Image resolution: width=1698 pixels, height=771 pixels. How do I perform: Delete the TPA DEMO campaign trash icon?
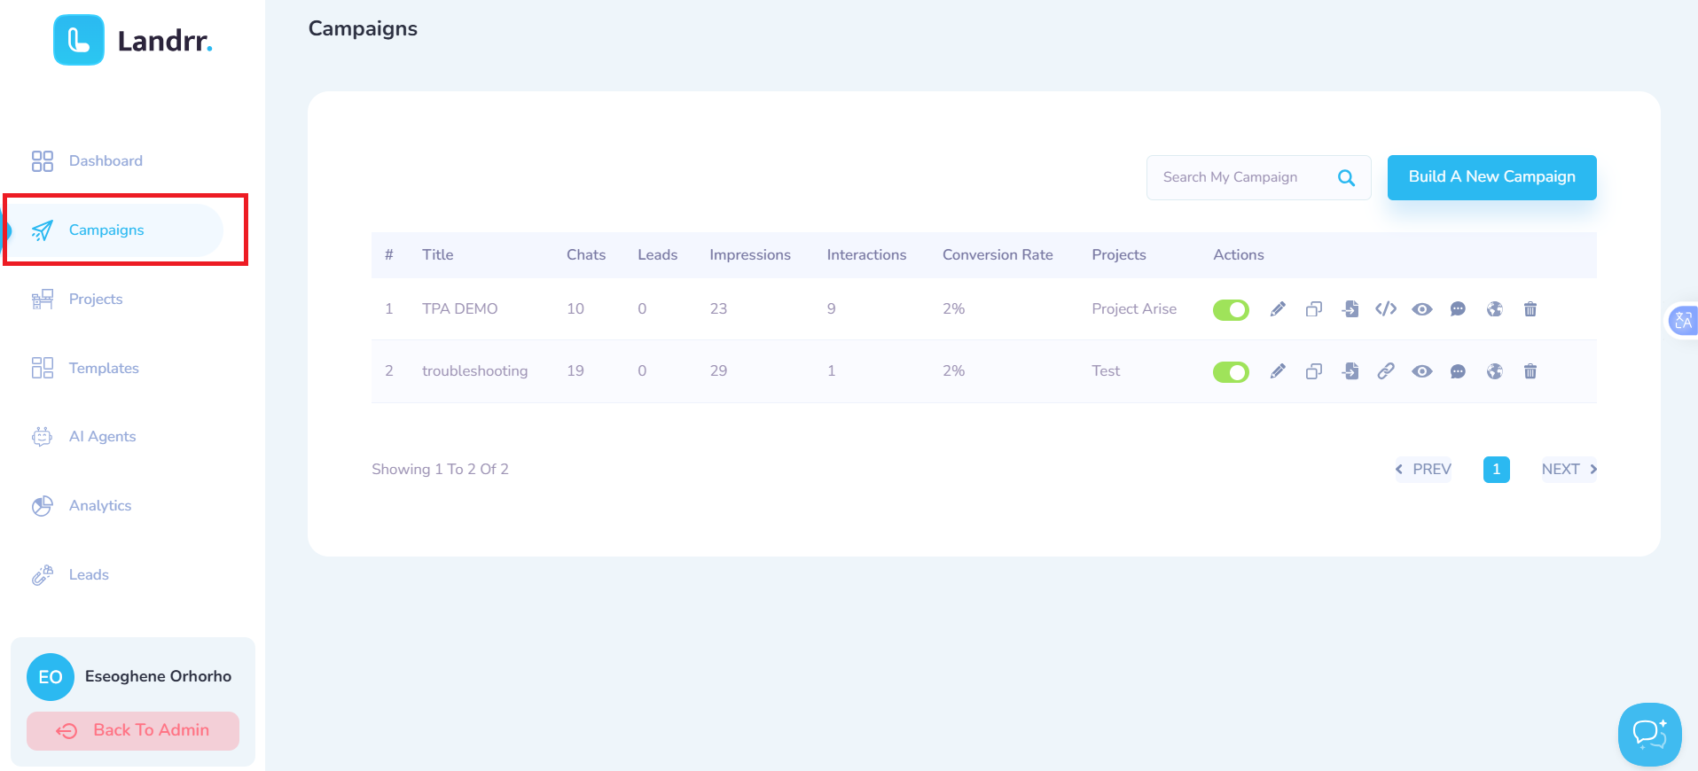(1530, 309)
